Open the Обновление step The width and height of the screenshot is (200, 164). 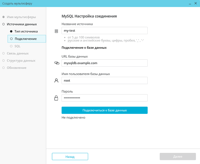[17, 68]
